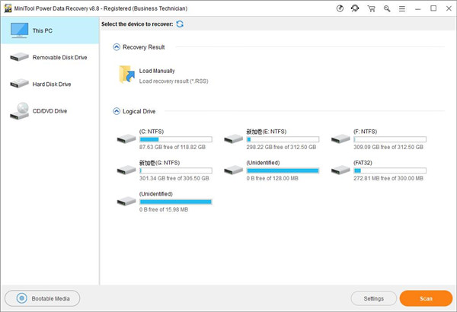Image resolution: width=457 pixels, height=312 pixels.
Task: Click the (G: NTFS) drive label
Action: [x=159, y=163]
